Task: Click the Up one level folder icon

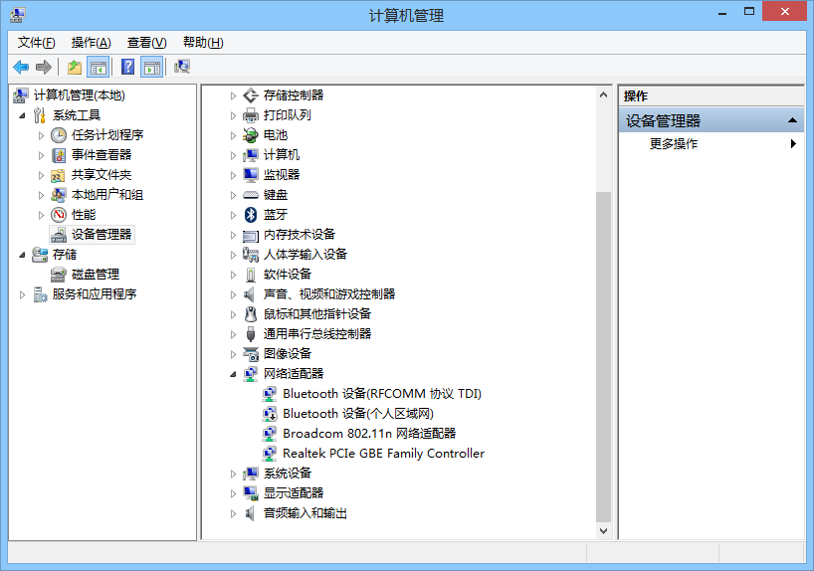Action: click(x=75, y=67)
